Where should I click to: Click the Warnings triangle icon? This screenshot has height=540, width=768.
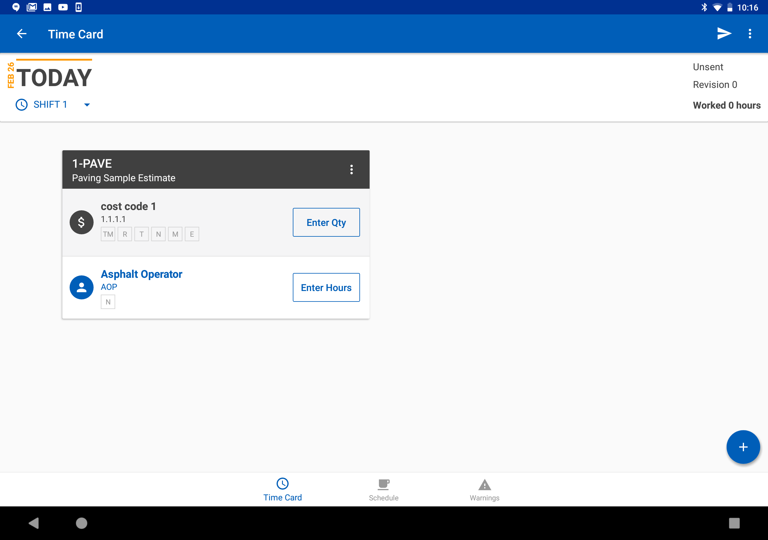point(484,484)
